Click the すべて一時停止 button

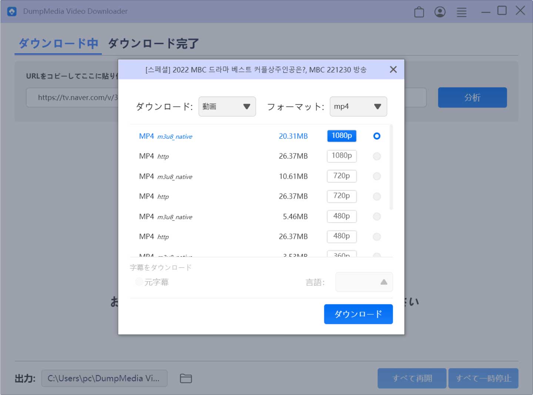pos(483,378)
